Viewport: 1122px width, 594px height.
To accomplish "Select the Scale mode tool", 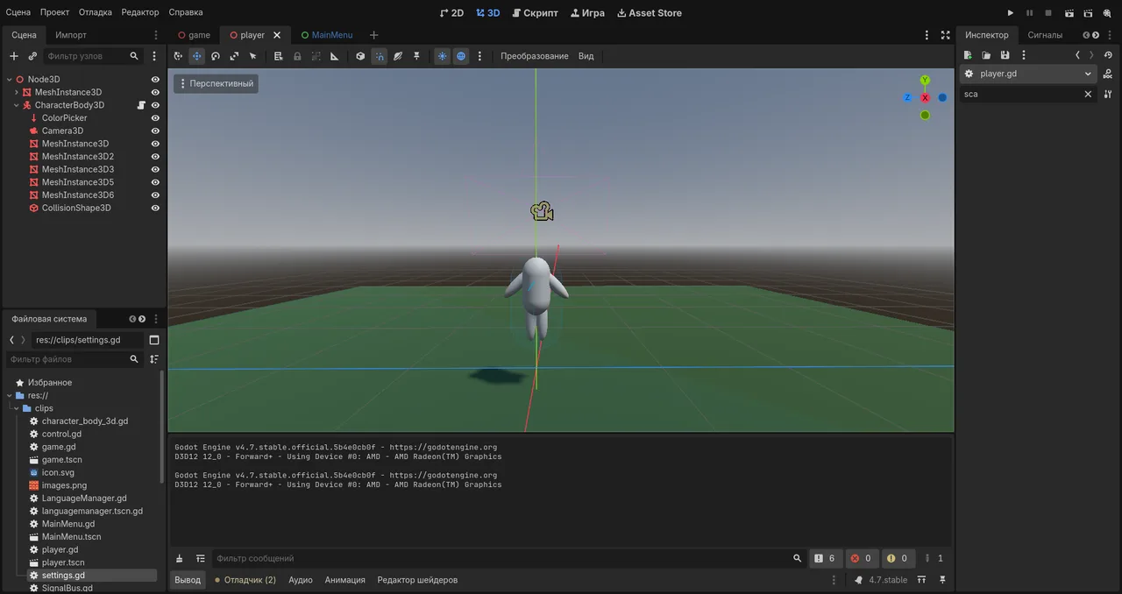I will coord(234,56).
